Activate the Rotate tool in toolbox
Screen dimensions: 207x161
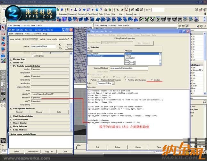pos(3,44)
